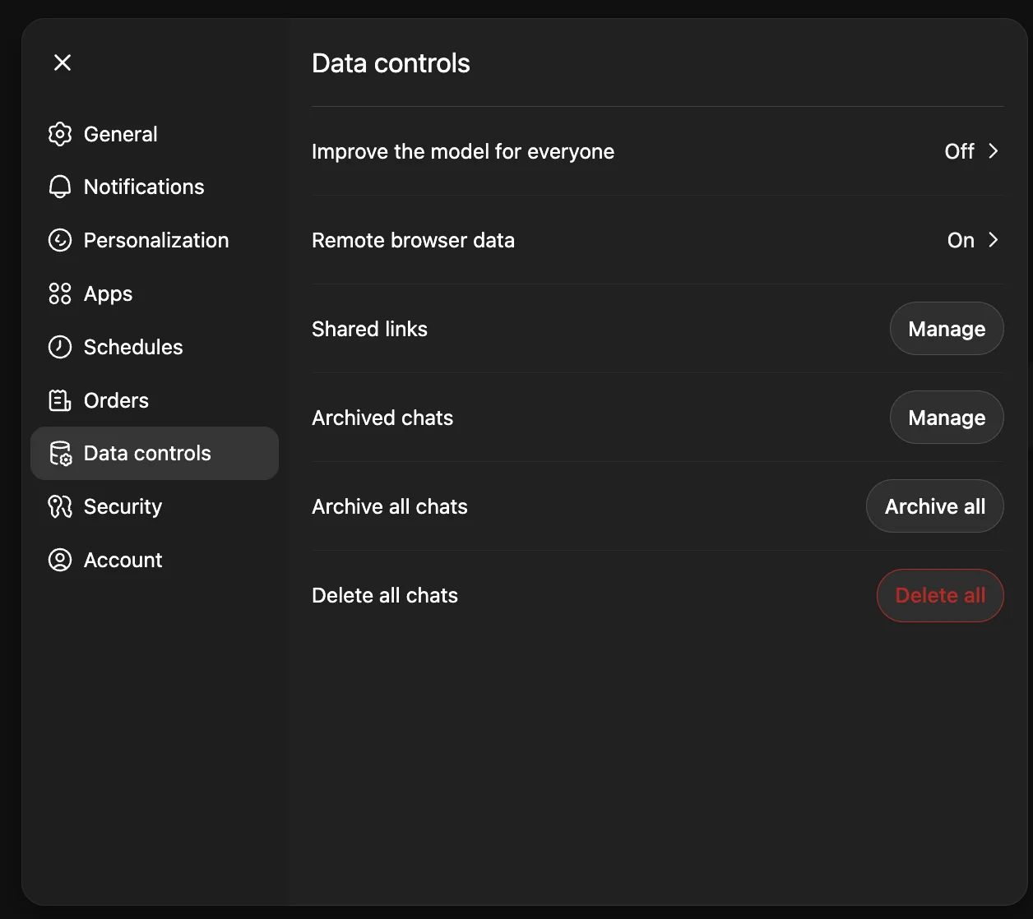Click the Personalization icon in sidebar
The width and height of the screenshot is (1033, 919).
[x=60, y=241]
